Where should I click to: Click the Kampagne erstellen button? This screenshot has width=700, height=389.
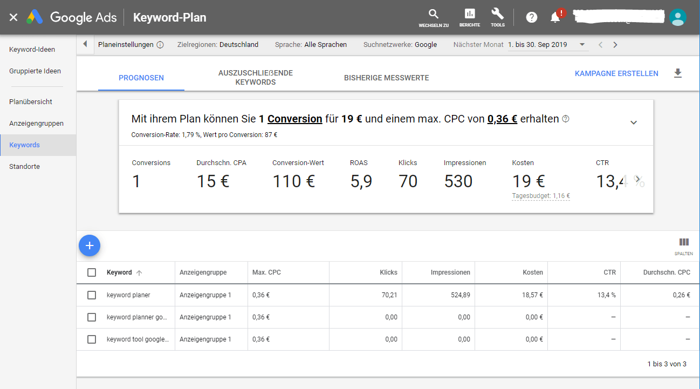pos(616,73)
